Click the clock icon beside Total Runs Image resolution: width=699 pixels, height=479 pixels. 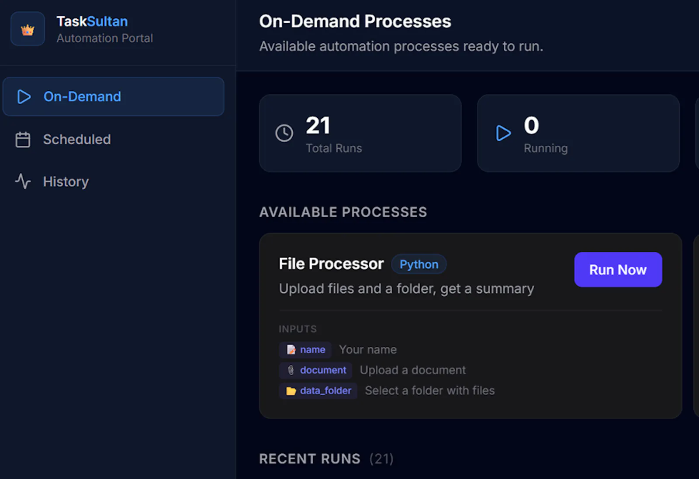tap(284, 133)
